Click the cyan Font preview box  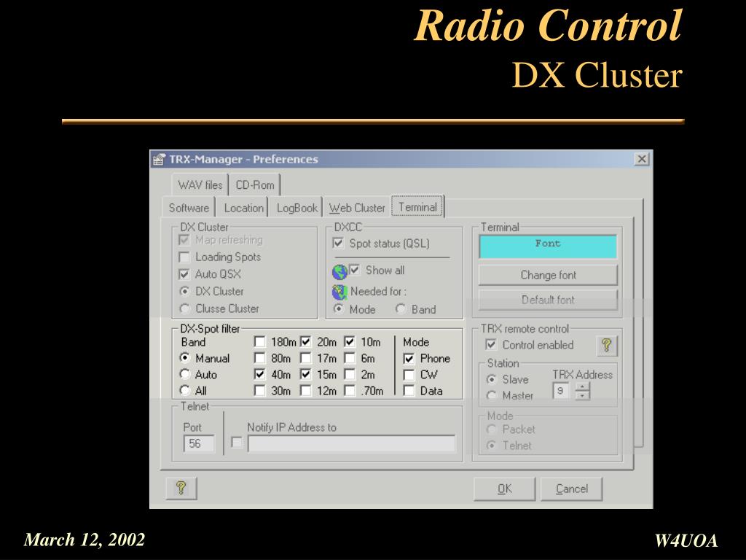pyautogui.click(x=548, y=246)
